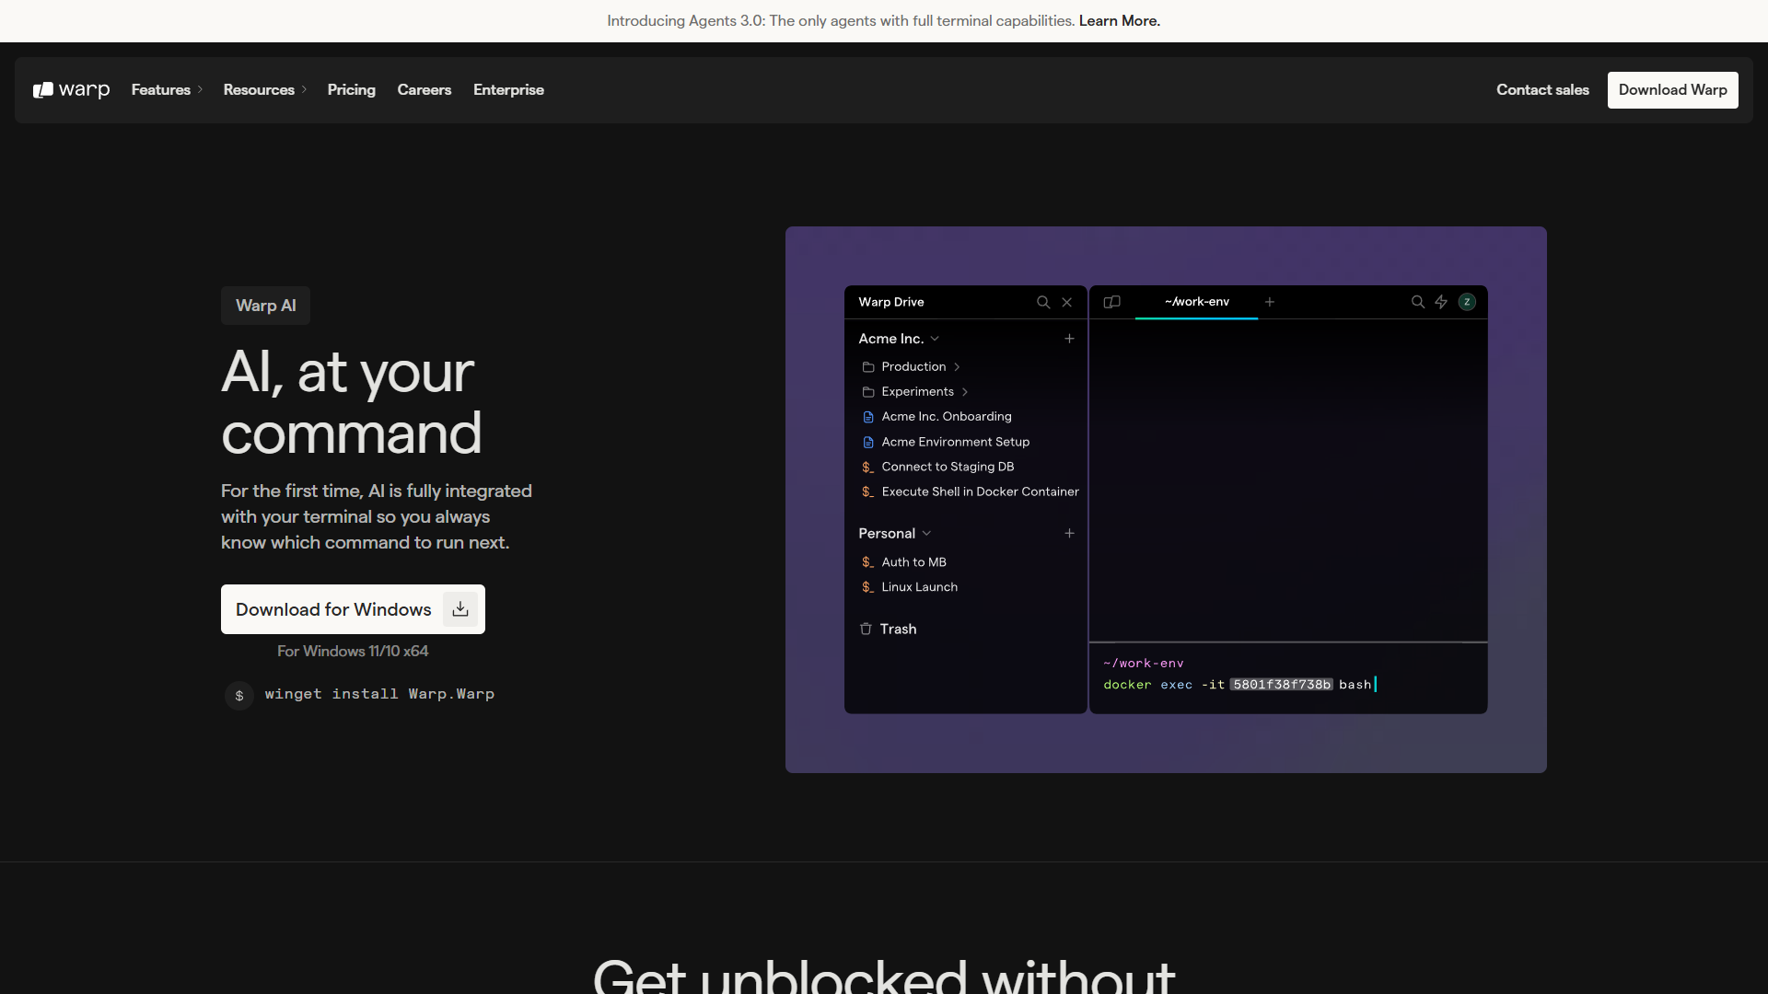Click the terminal search magnifier icon
This screenshot has width=1768, height=994.
click(x=1417, y=302)
